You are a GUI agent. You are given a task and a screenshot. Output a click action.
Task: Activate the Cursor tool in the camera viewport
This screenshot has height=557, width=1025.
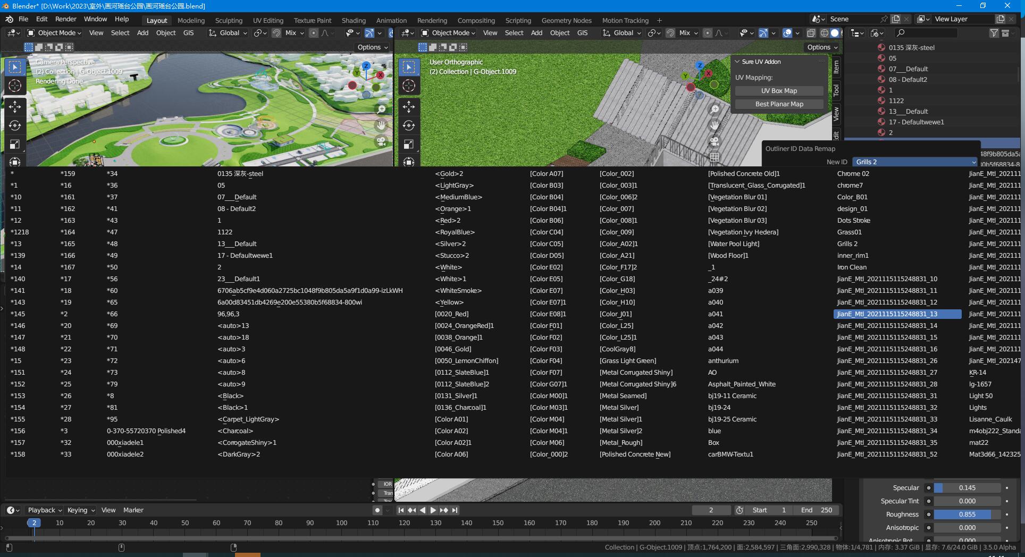tap(15, 86)
